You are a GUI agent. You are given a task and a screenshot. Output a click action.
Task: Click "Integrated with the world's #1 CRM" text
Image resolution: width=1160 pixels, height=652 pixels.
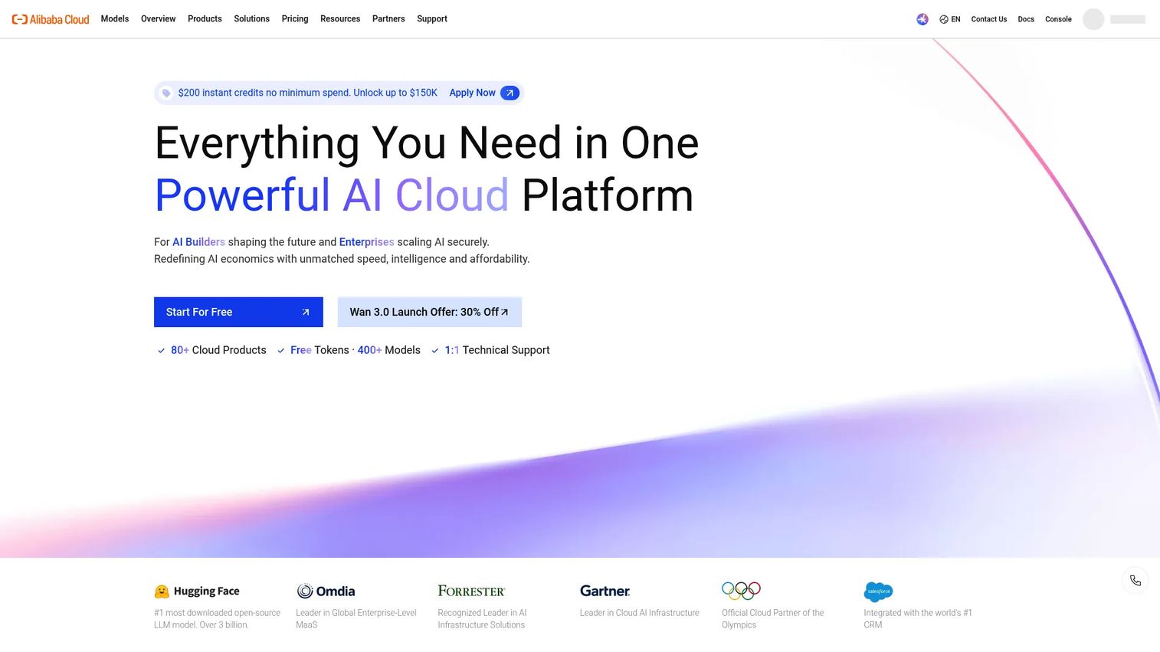pos(918,619)
